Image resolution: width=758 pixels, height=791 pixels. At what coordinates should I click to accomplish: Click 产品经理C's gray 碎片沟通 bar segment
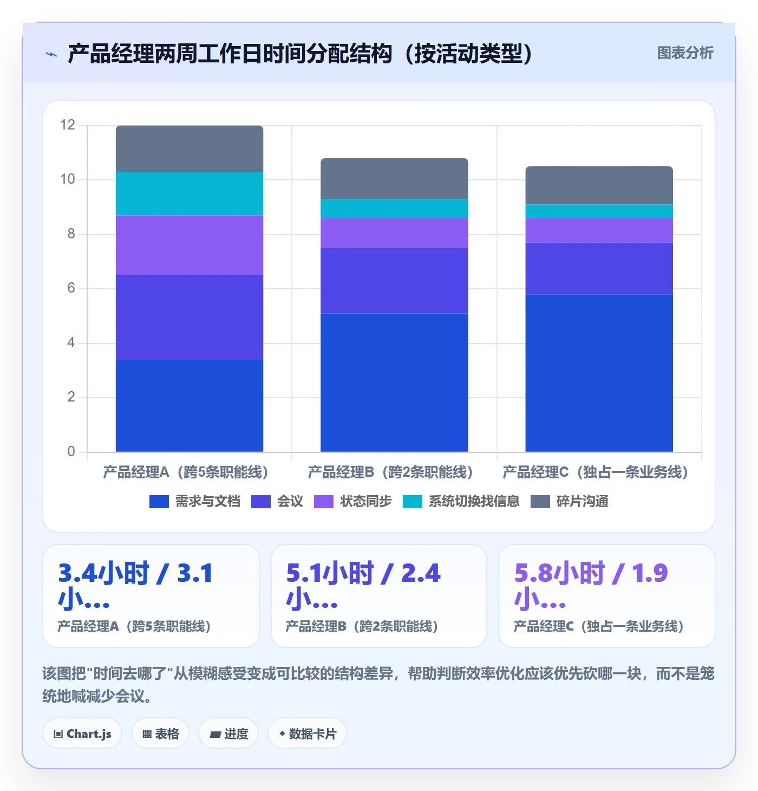(x=599, y=185)
